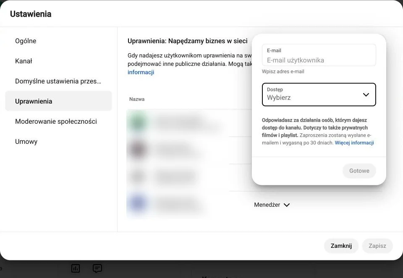Expand the Menedżer role dropdown
The image size is (403, 278).
[x=272, y=205]
